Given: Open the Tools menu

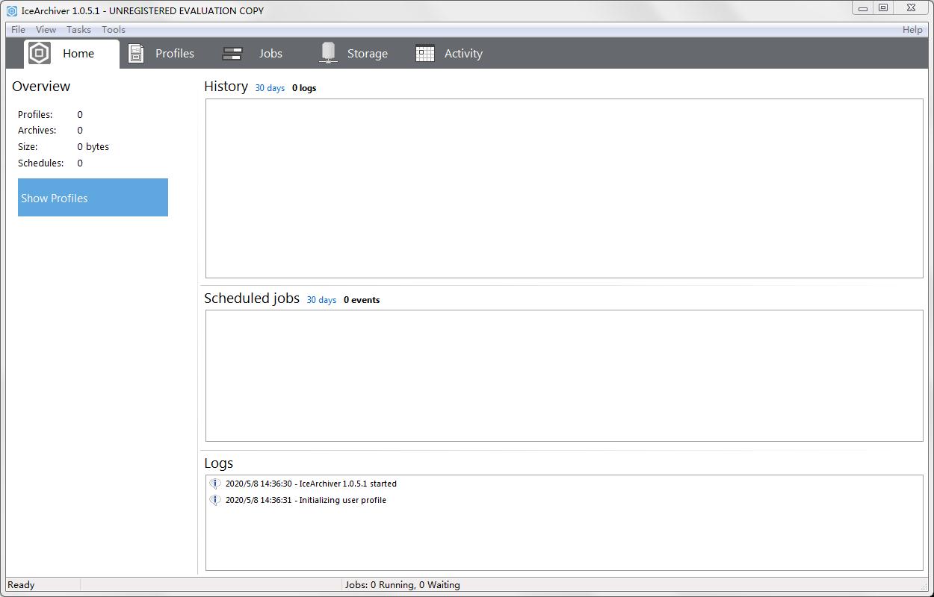Looking at the screenshot, I should [113, 29].
